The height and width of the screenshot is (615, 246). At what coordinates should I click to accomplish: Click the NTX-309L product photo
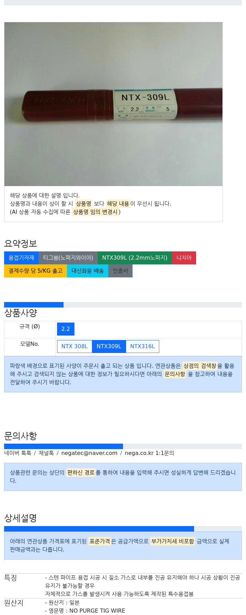113,104
